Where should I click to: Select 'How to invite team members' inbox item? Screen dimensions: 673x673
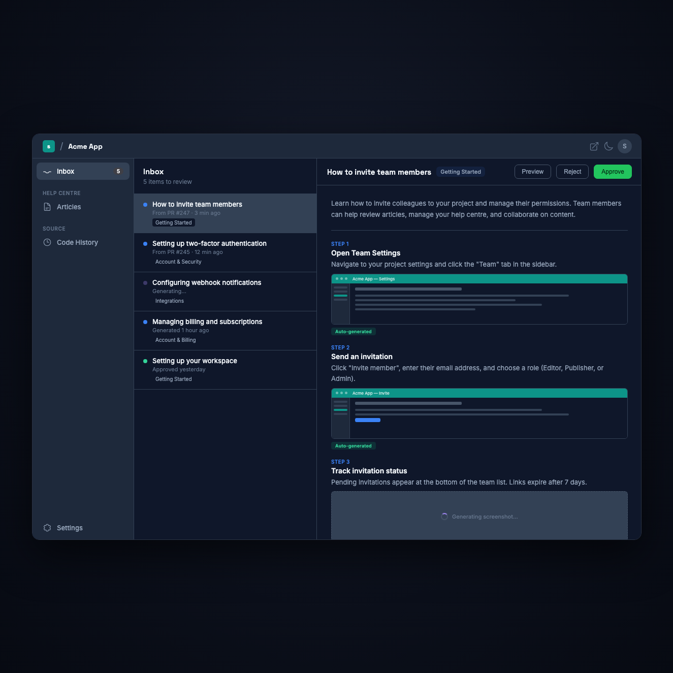225,213
